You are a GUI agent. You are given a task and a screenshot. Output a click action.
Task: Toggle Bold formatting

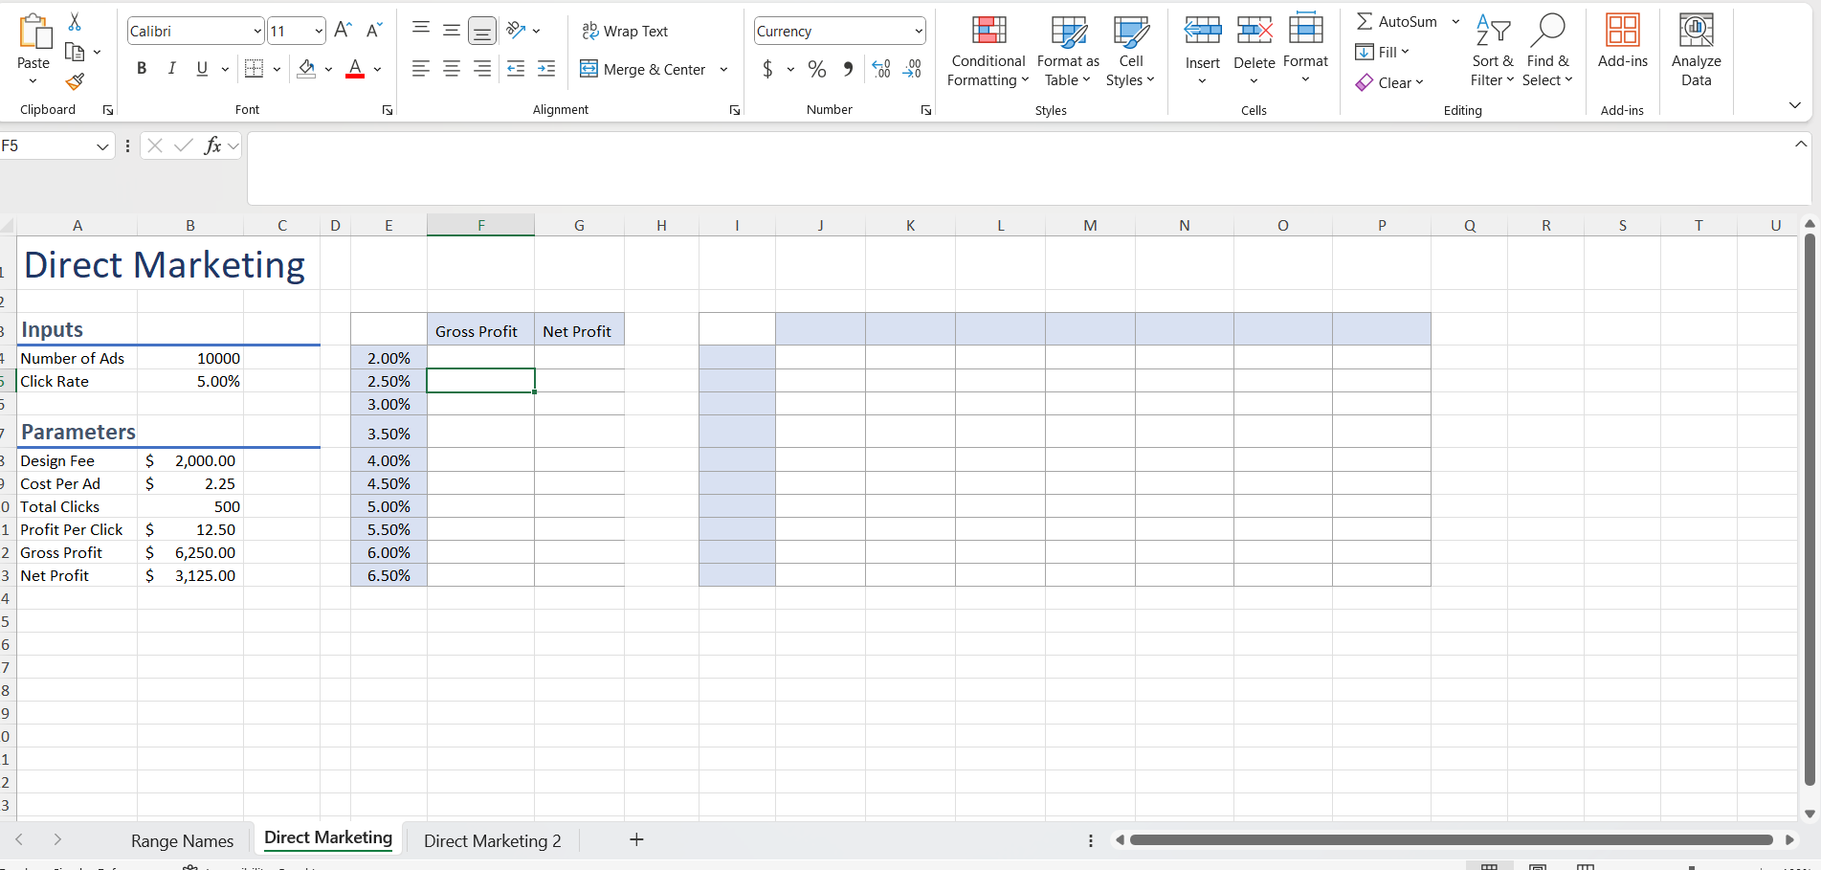pos(142,69)
